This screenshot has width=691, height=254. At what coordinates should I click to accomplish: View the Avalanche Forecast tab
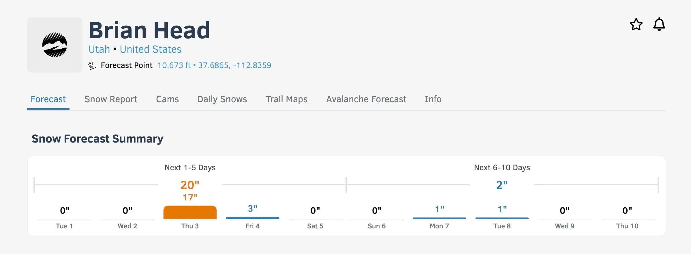366,99
